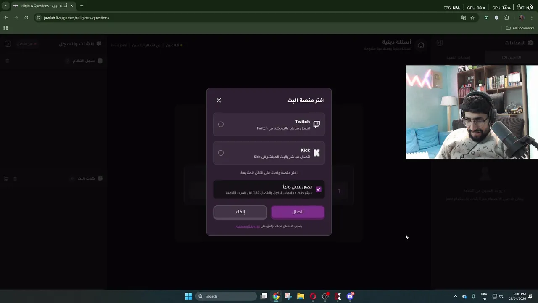538x303 pixels.
Task: Open the Snipping Tool taskbar icon
Action: click(288, 296)
